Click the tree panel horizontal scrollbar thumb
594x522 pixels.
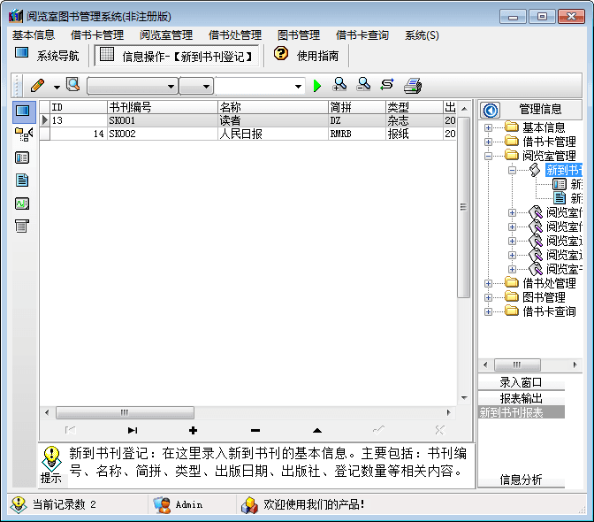coord(517,365)
